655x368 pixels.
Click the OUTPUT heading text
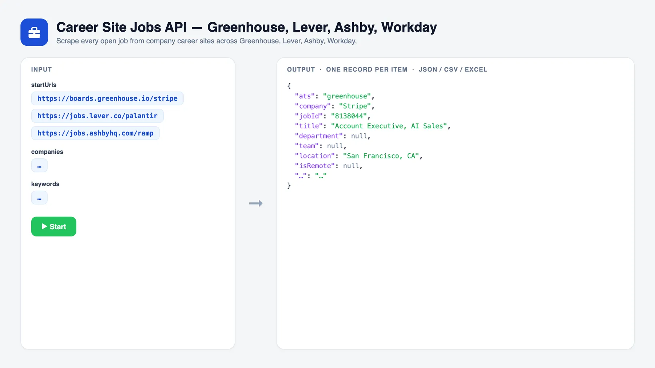[301, 69]
